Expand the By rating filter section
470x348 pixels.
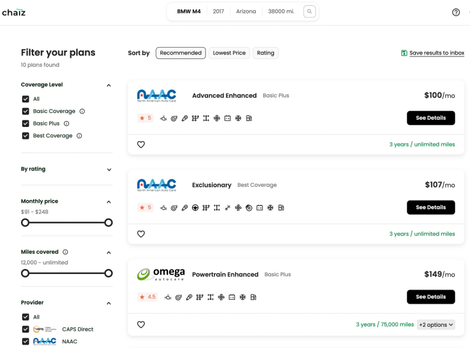pyautogui.click(x=109, y=170)
